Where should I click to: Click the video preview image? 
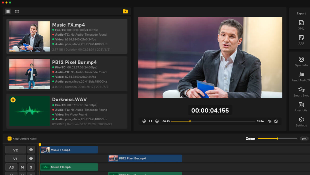210,57
